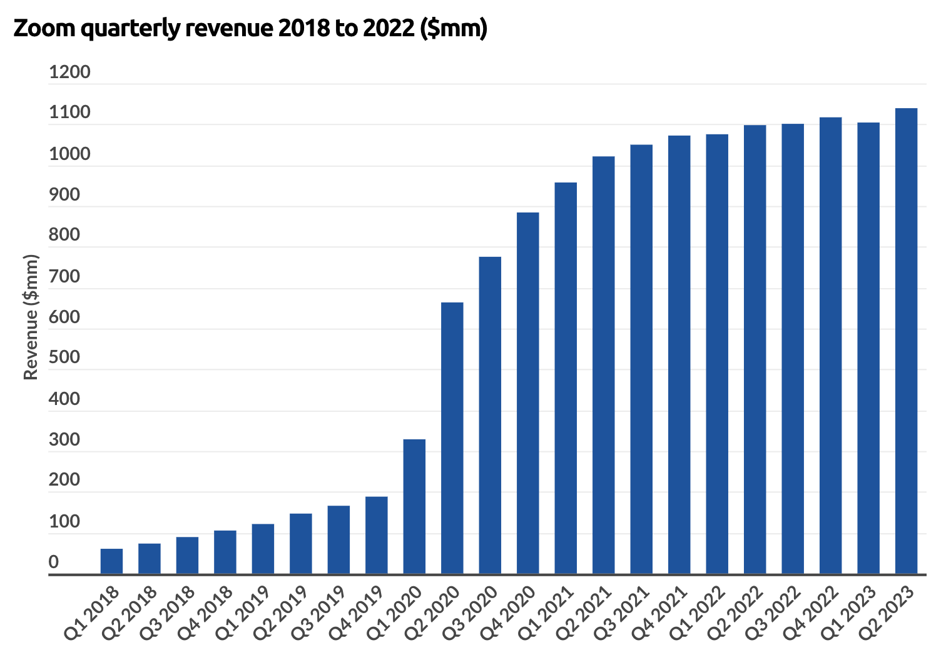Click the '600' y-axis label
This screenshot has width=951, height=655.
coord(64,317)
